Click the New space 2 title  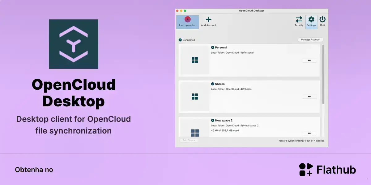[x=224, y=120]
